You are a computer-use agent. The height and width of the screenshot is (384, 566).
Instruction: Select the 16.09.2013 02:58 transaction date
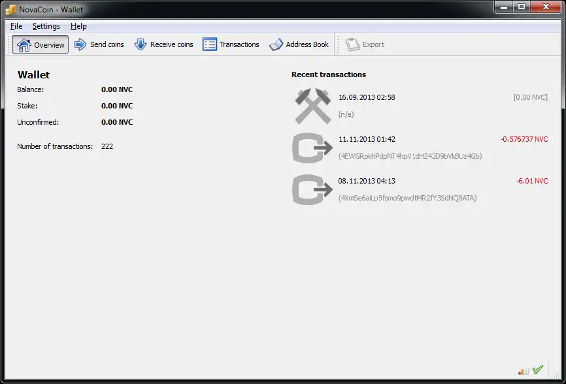[367, 97]
